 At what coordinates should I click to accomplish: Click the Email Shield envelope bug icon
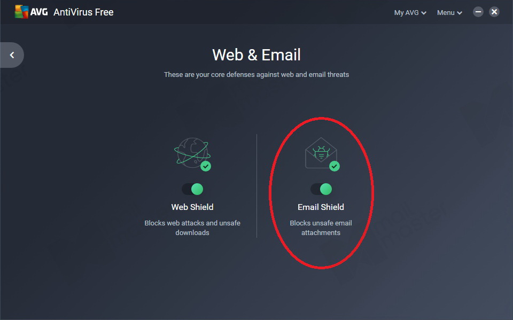coord(321,153)
